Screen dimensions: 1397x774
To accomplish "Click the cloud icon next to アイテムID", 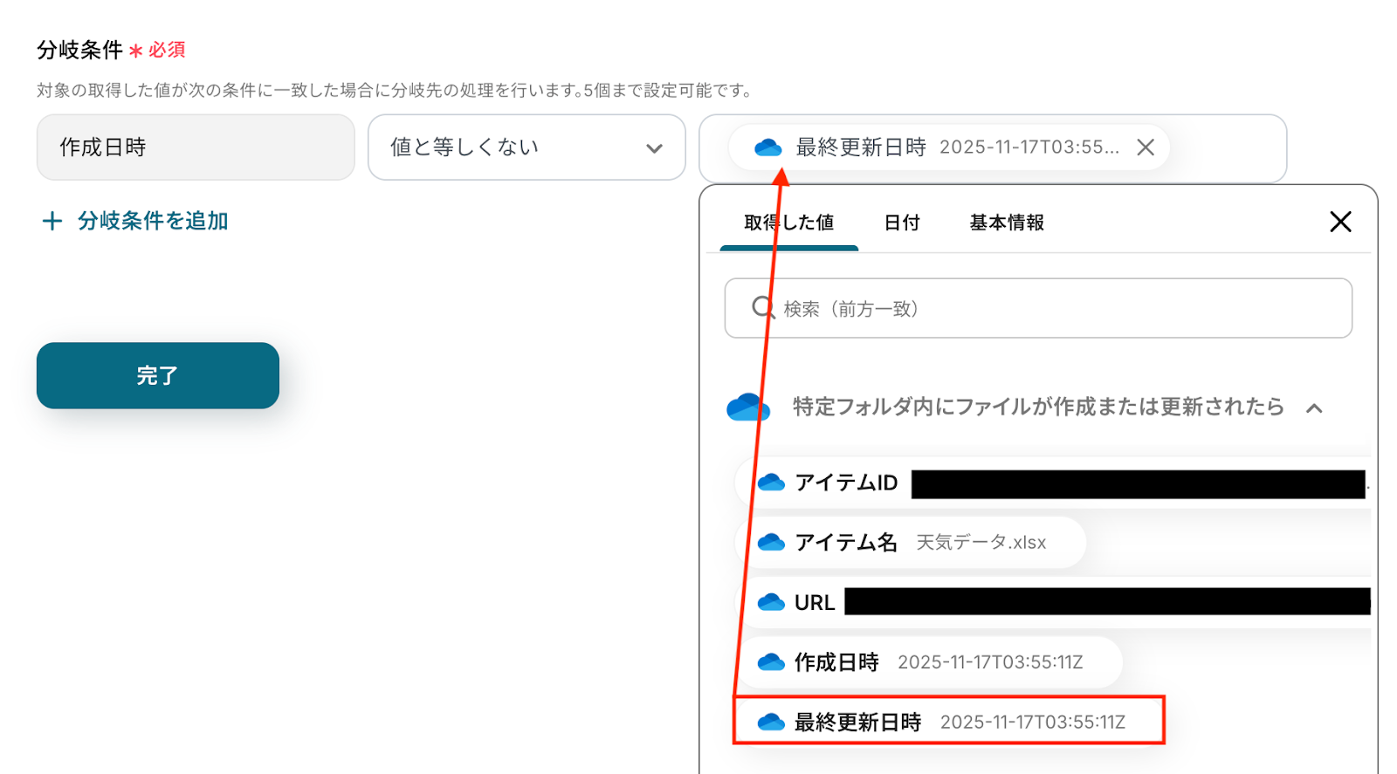I will coord(771,483).
